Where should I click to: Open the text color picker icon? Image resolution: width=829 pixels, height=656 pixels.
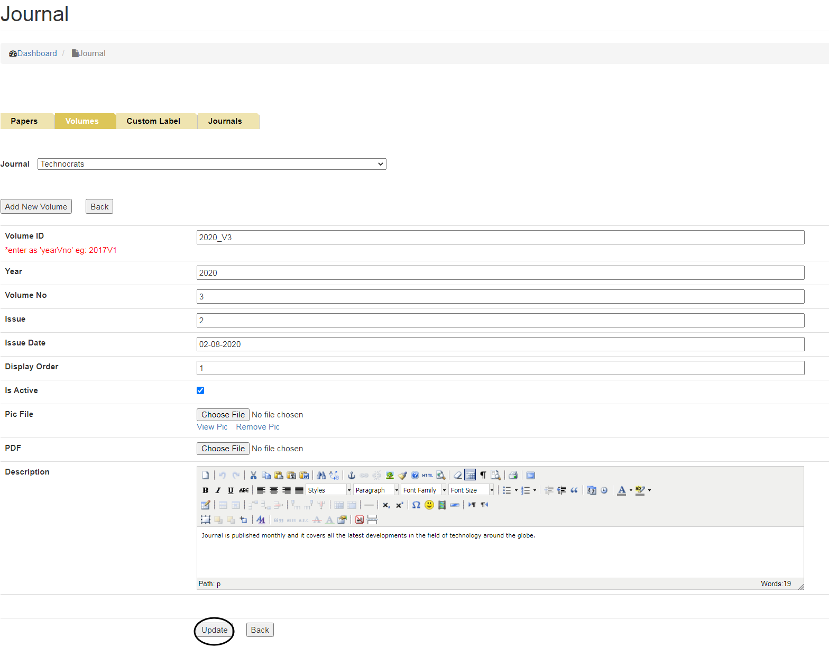pyautogui.click(x=622, y=490)
